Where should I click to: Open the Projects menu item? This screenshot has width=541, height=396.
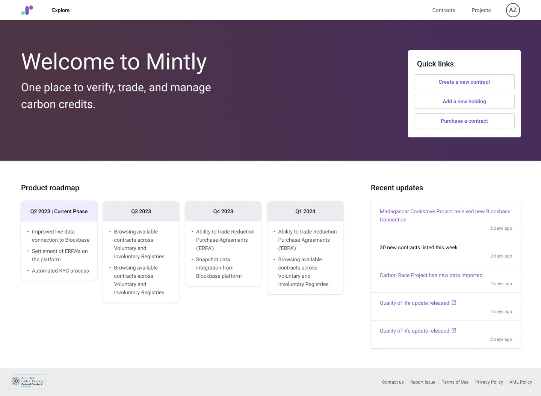(481, 10)
